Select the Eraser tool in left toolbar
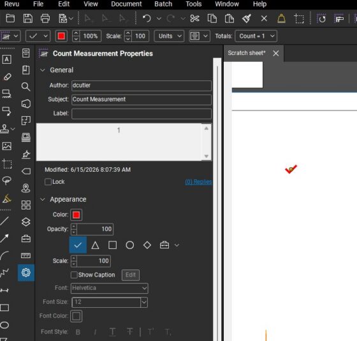Viewport: 357px width, 341px height. tap(7, 77)
